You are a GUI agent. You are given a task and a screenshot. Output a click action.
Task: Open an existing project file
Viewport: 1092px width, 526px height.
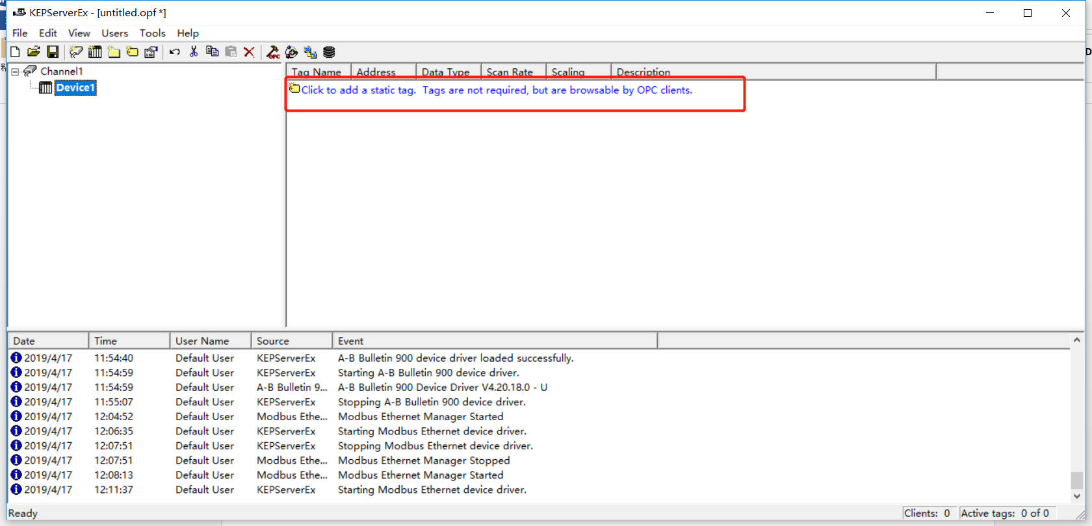(34, 52)
